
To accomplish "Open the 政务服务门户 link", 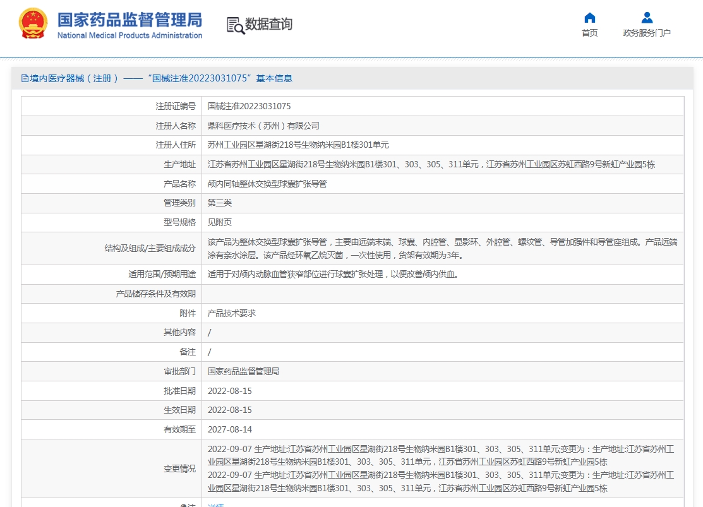I will (x=647, y=33).
